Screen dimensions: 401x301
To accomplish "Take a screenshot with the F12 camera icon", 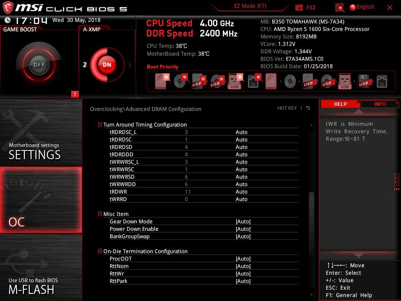I will pos(299,7).
